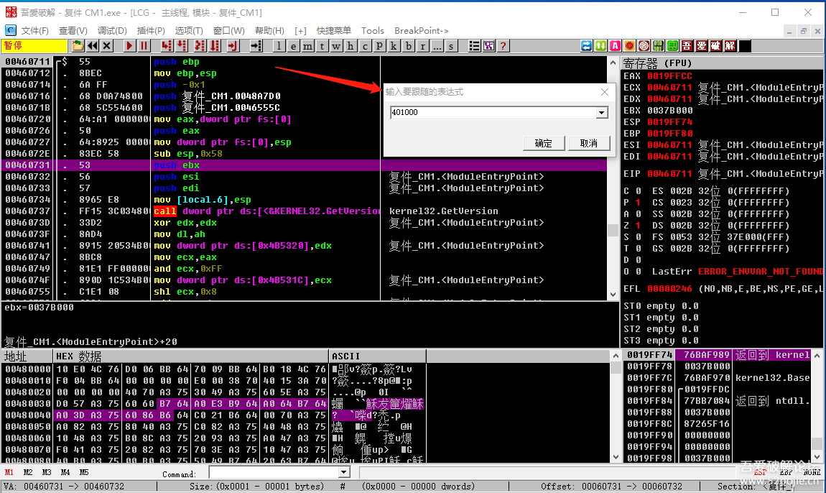This screenshot has height=493, width=826.
Task: Click the pink 'A' toolbar icon
Action: [615, 46]
